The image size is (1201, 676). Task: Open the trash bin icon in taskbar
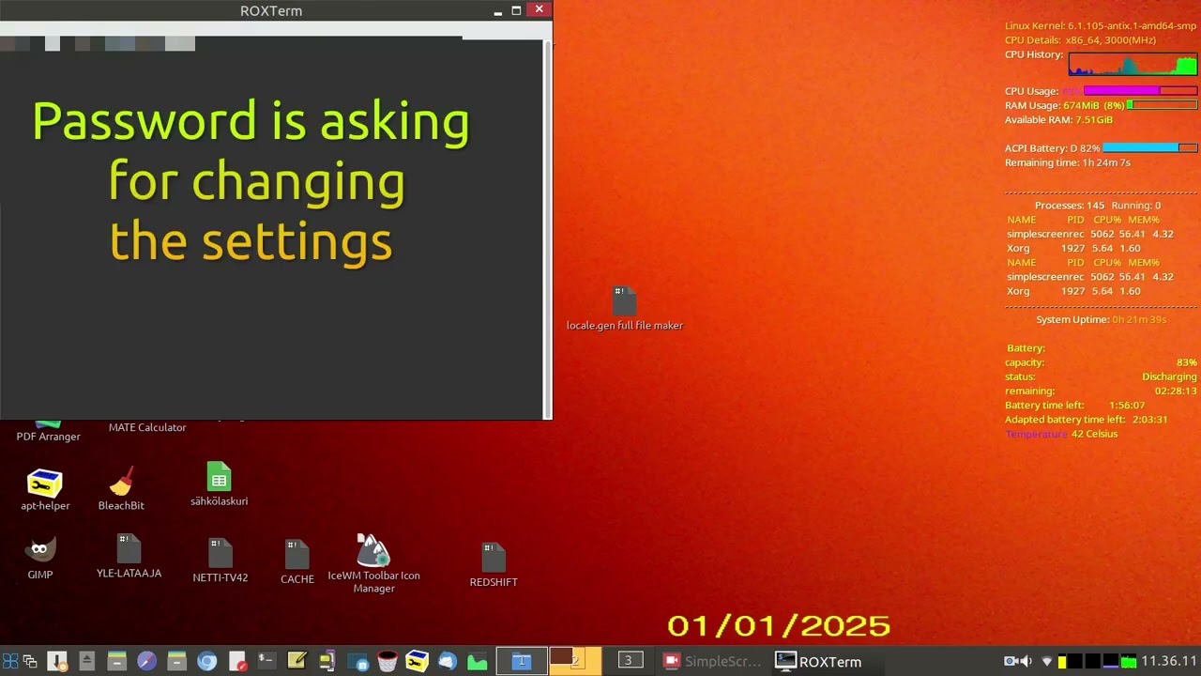pyautogui.click(x=387, y=661)
